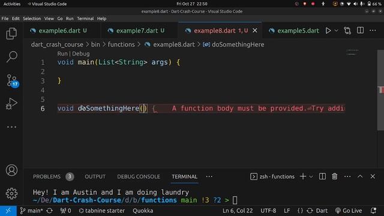Open terminal panel More Actions ellipsis
This screenshot has height=216, width=384.
click(x=347, y=176)
